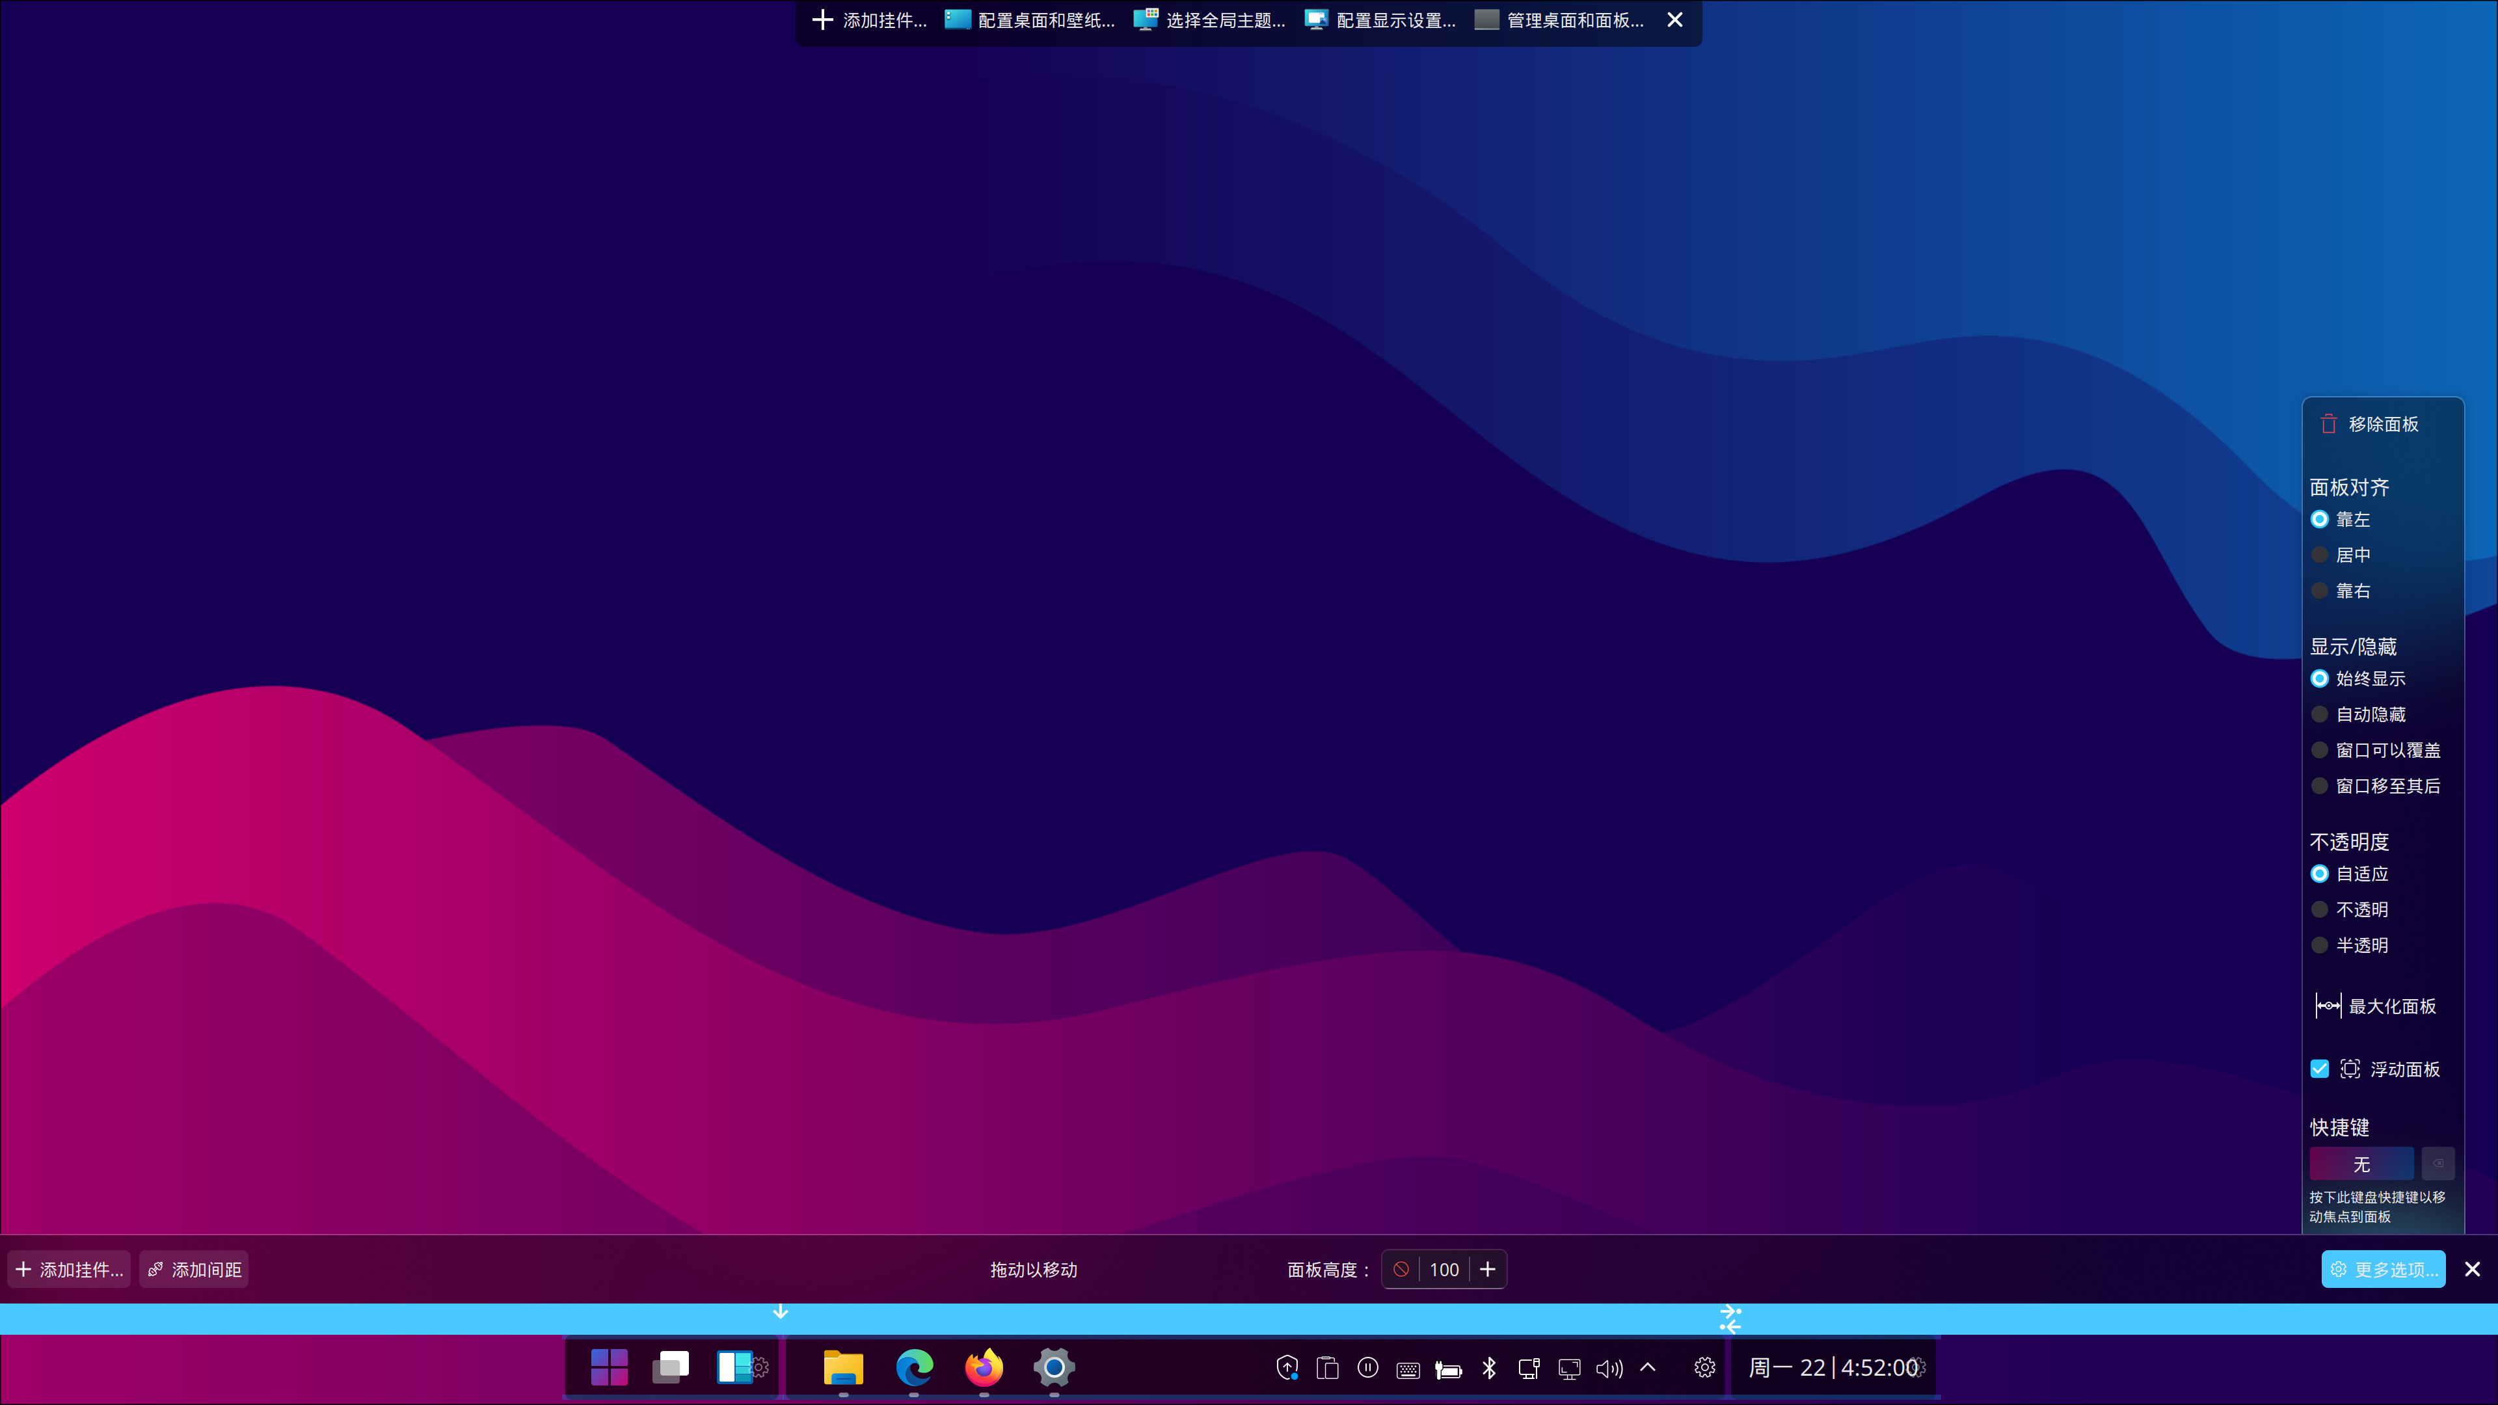
Task: Toggle the 浮动面板 checkbox
Action: point(2320,1069)
